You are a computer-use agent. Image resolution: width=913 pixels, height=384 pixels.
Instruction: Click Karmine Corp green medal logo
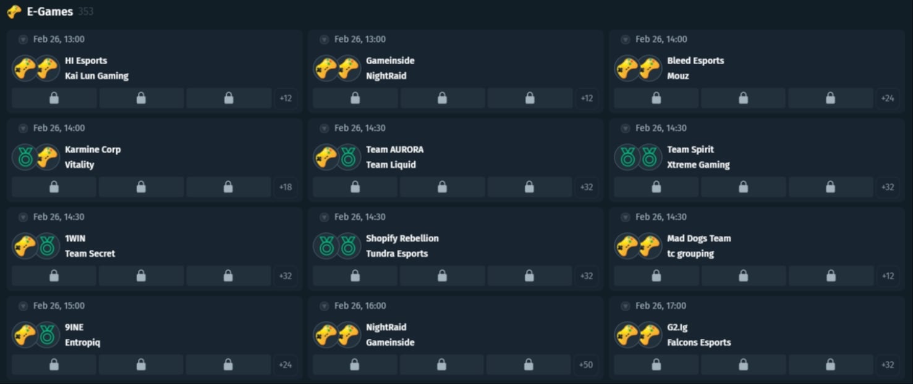pyautogui.click(x=25, y=157)
